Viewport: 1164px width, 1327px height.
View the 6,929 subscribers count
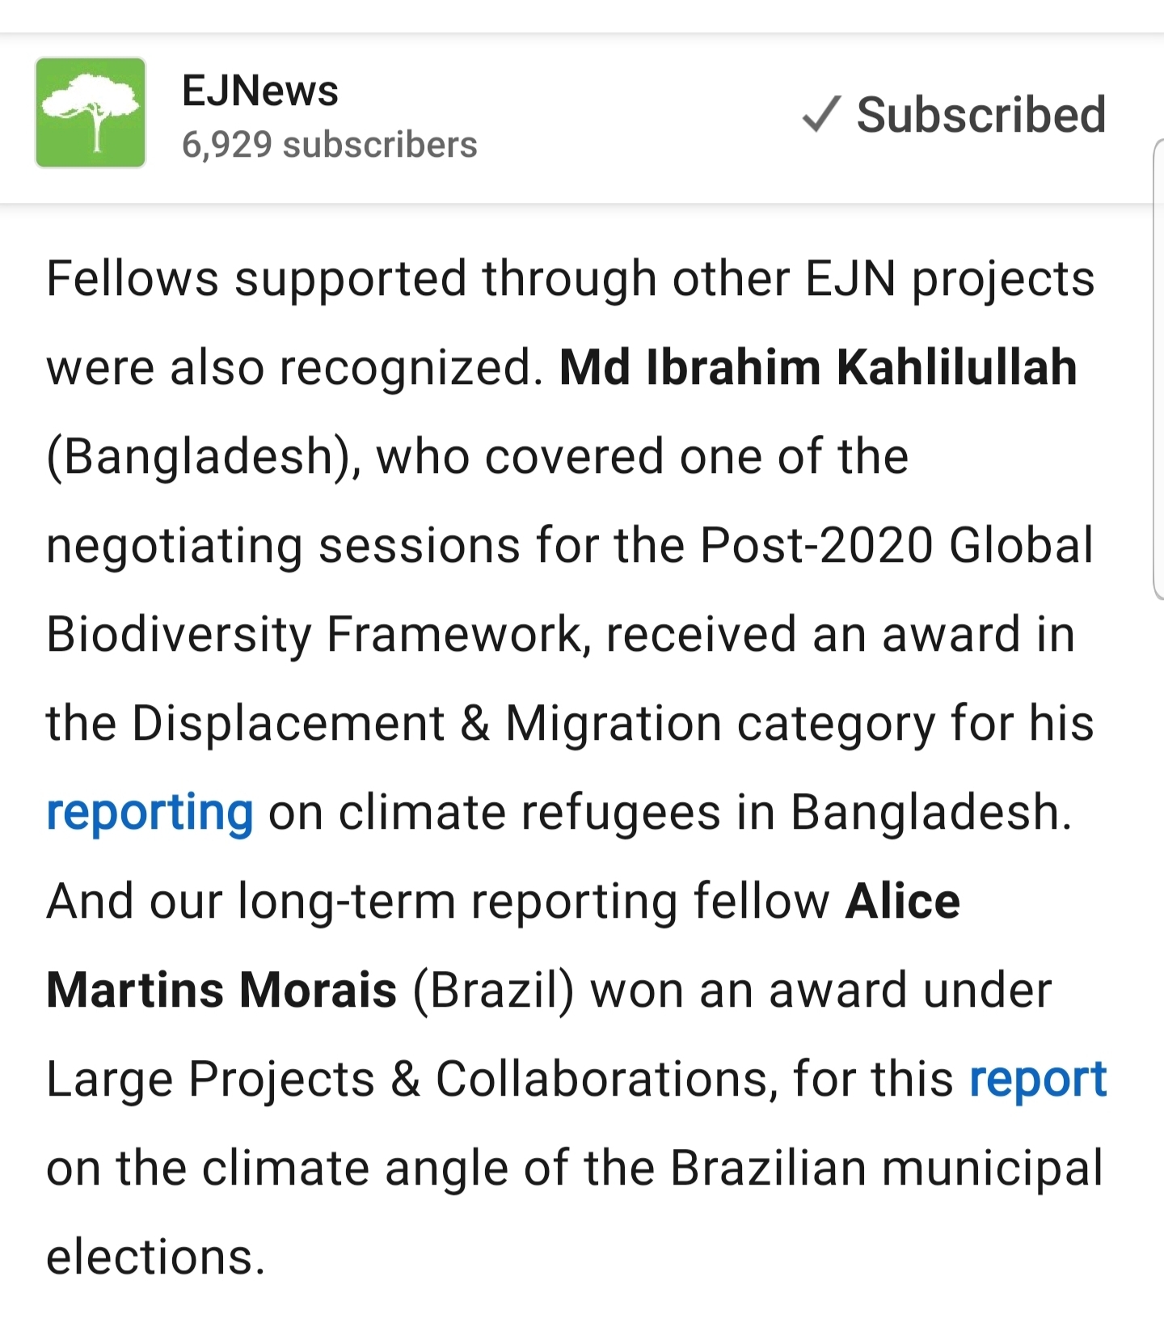[x=329, y=145]
